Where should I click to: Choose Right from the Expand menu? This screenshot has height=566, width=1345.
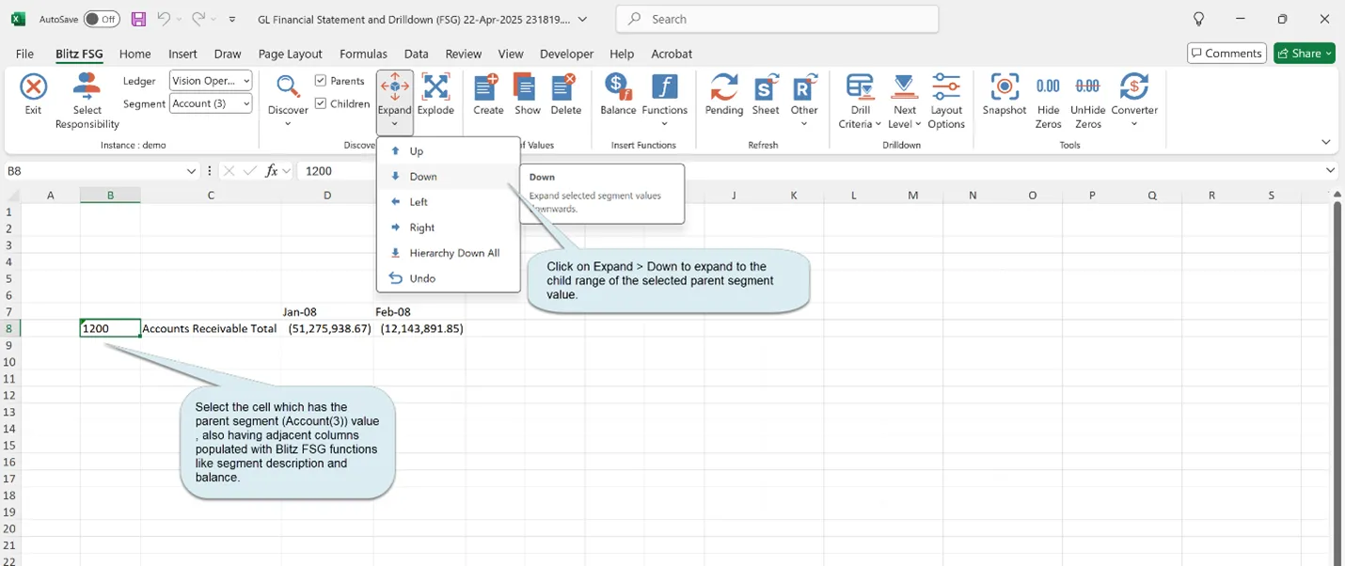(448, 228)
